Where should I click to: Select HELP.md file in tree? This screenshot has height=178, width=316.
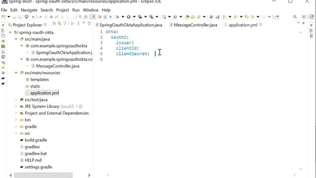[33, 160]
